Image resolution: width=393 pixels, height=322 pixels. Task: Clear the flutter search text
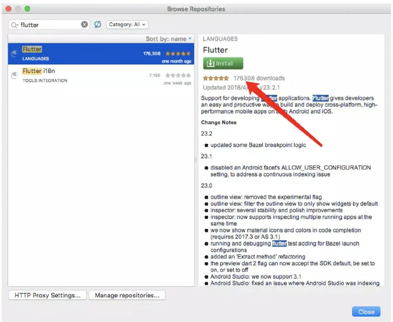pos(84,24)
